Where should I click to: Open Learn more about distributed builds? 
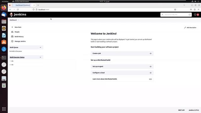122,79
